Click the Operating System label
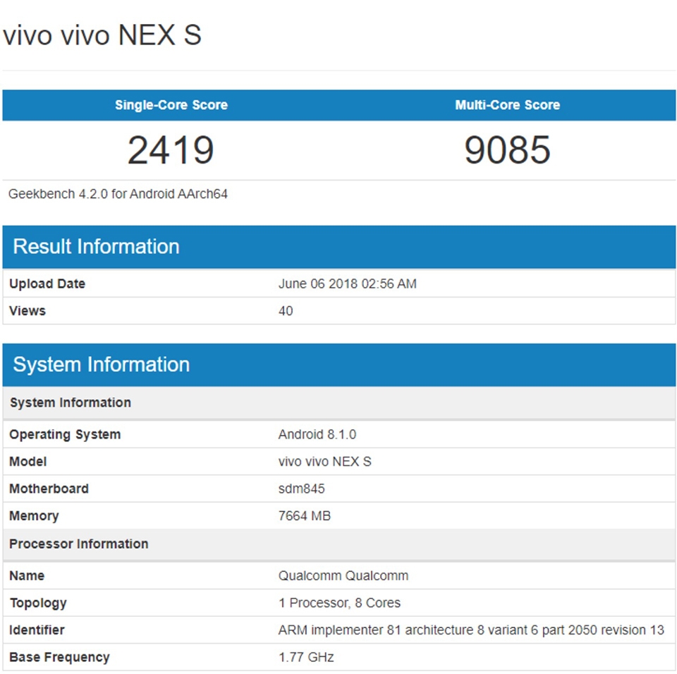Screen dimensions: 677x674 coord(65,434)
